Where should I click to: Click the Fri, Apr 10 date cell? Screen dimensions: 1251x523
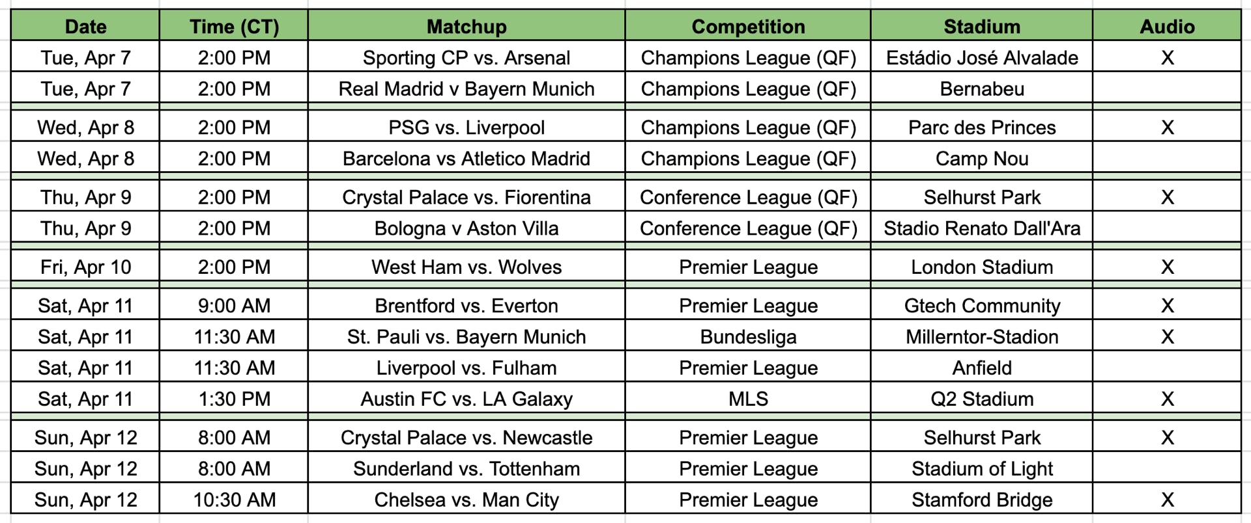(85, 267)
